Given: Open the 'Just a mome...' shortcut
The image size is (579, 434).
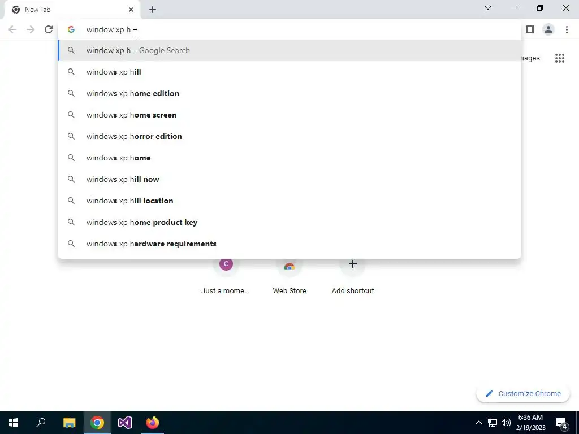Looking at the screenshot, I should (x=226, y=277).
